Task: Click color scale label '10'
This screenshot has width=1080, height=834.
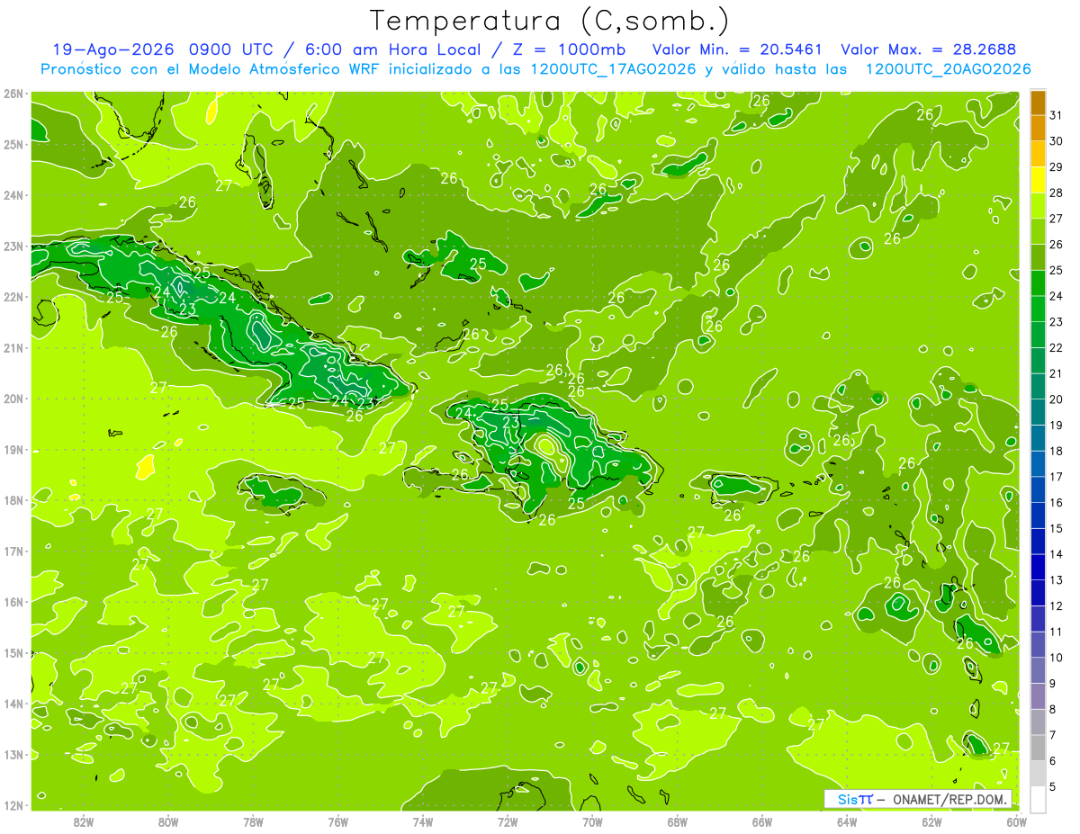Action: click(x=1057, y=657)
